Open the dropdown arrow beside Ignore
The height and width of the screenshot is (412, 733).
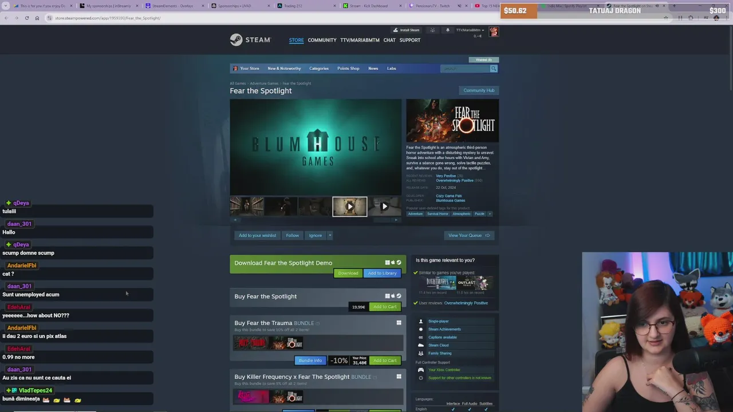tap(330, 235)
